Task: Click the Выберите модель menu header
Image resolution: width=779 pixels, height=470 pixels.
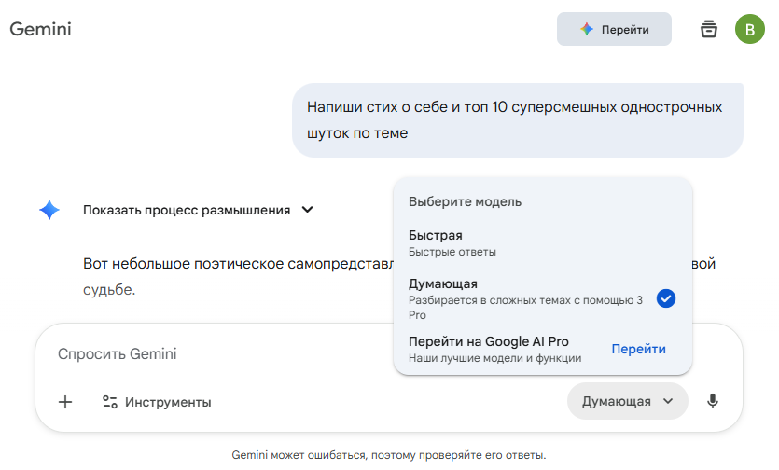Action: [465, 201]
